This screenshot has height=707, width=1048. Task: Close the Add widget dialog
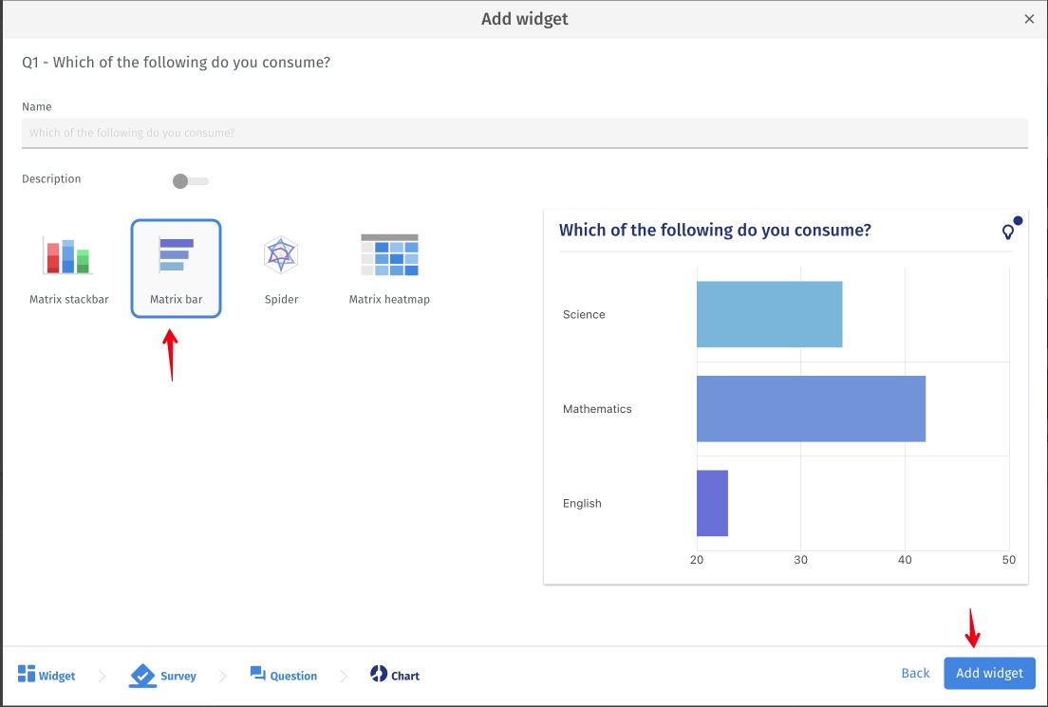click(x=1029, y=18)
